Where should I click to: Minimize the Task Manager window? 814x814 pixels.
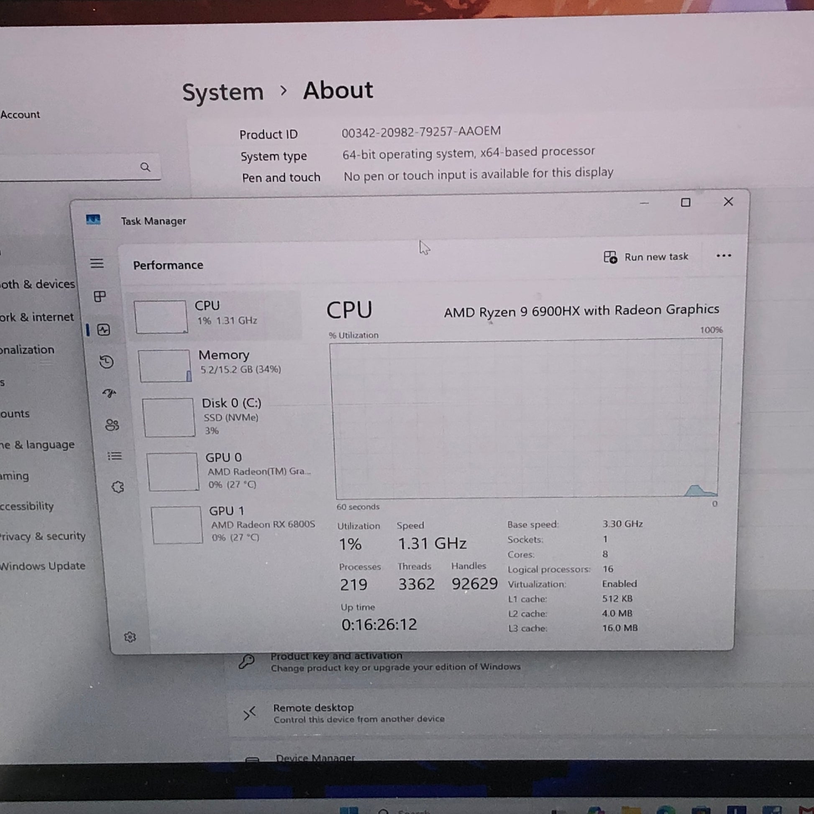[x=644, y=203]
